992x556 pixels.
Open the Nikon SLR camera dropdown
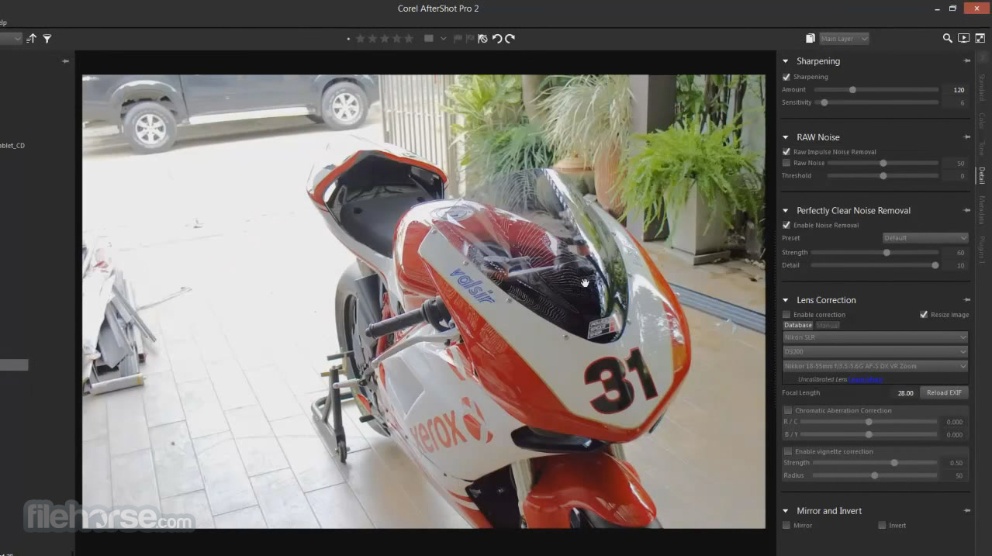click(x=875, y=337)
